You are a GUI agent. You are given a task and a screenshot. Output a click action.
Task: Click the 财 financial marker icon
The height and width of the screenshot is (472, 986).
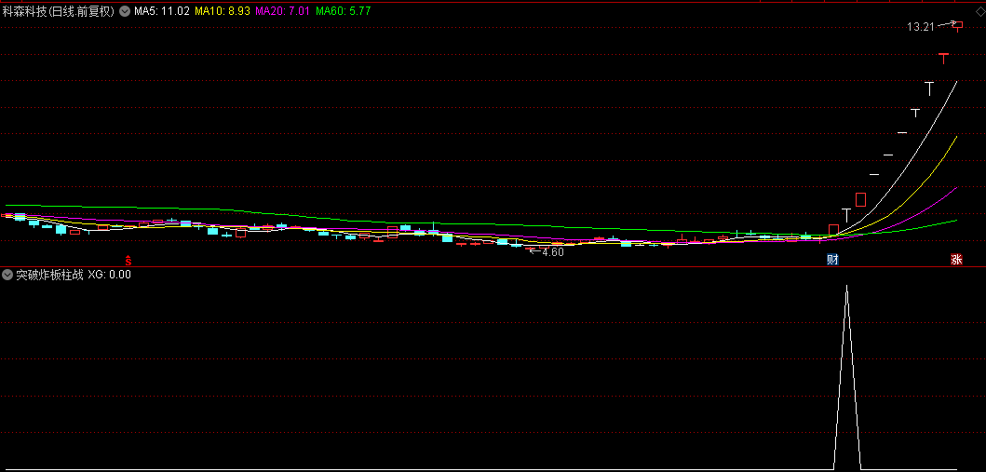click(x=832, y=260)
